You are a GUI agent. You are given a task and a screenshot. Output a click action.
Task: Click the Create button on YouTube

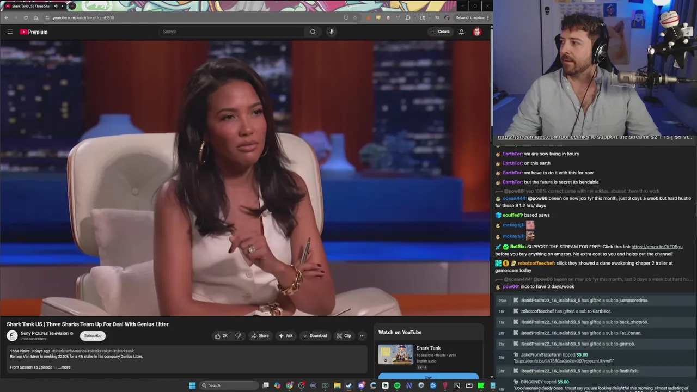coord(440,32)
